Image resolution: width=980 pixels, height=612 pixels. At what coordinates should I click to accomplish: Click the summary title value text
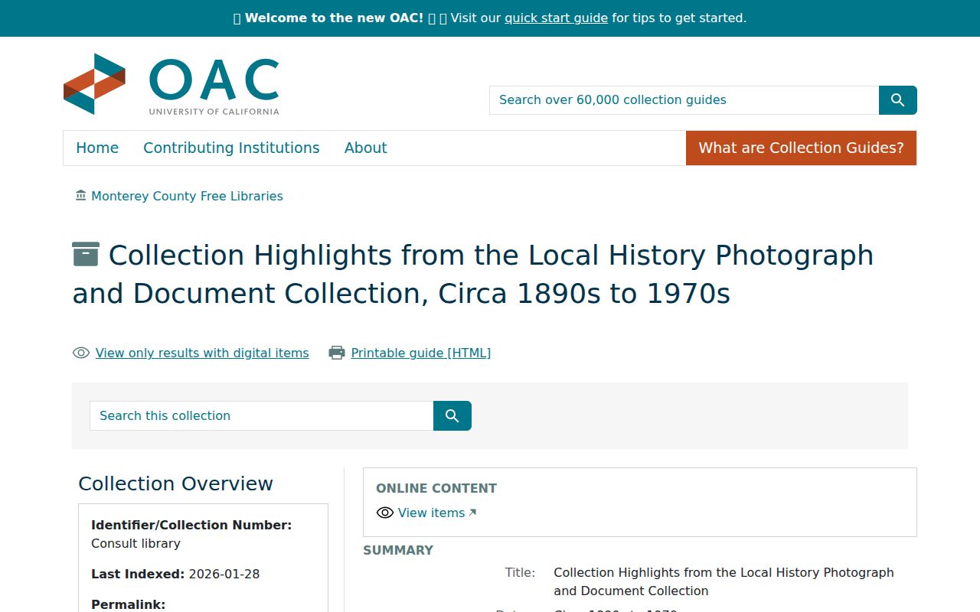tap(724, 581)
